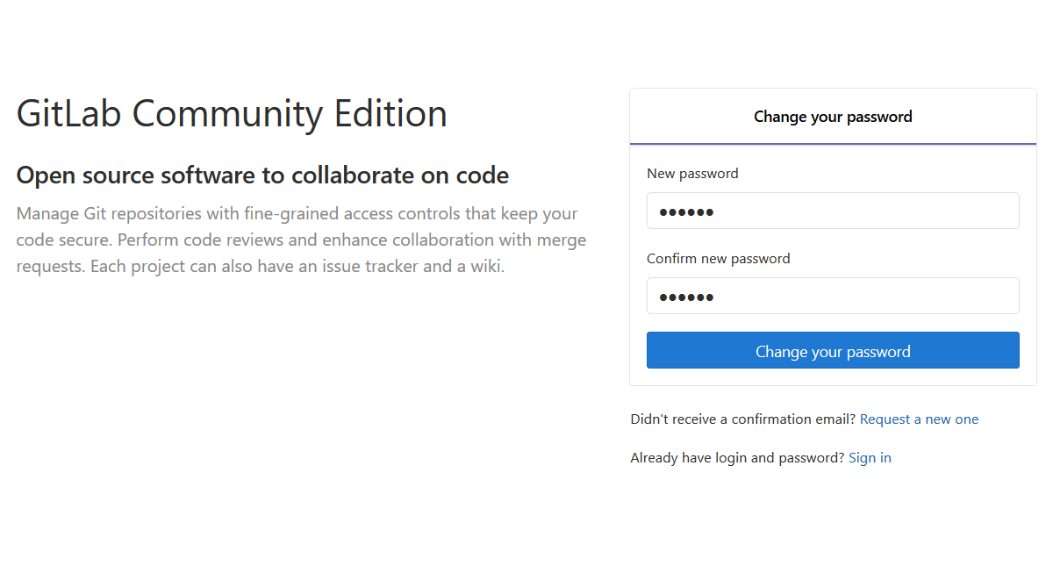Select the Change your password tab header

click(833, 117)
